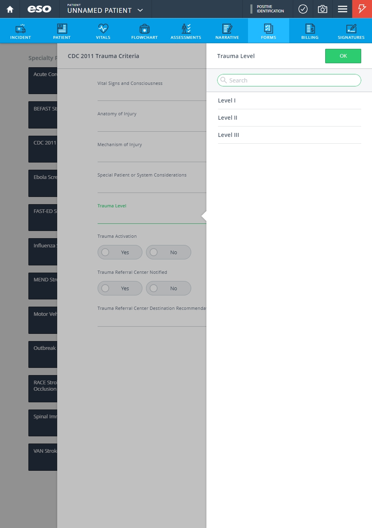This screenshot has height=528, width=372.
Task: Confirm selection with the OK button
Action: click(343, 56)
